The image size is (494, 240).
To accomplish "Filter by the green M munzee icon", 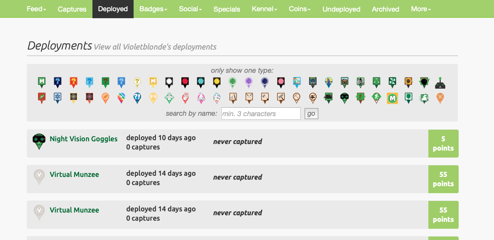I will 42,82.
